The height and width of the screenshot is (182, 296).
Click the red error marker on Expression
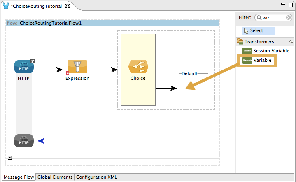click(x=67, y=72)
